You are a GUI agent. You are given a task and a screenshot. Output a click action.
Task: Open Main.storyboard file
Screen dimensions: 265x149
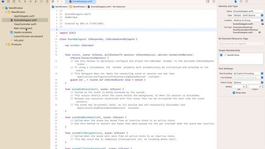[x=23, y=28]
